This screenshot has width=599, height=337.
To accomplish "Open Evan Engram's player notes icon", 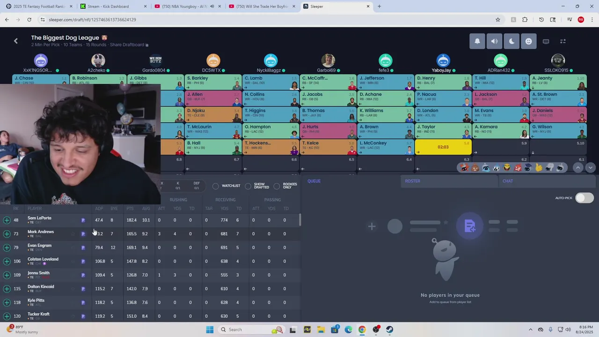I will coord(83,248).
